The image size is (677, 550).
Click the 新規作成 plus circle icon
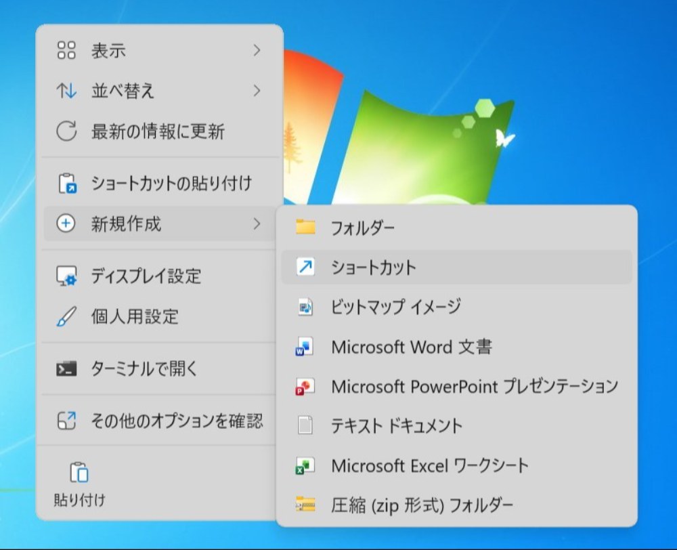[x=66, y=224]
